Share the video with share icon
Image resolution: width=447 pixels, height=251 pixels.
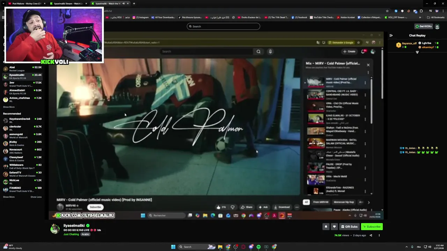click(x=371, y=235)
